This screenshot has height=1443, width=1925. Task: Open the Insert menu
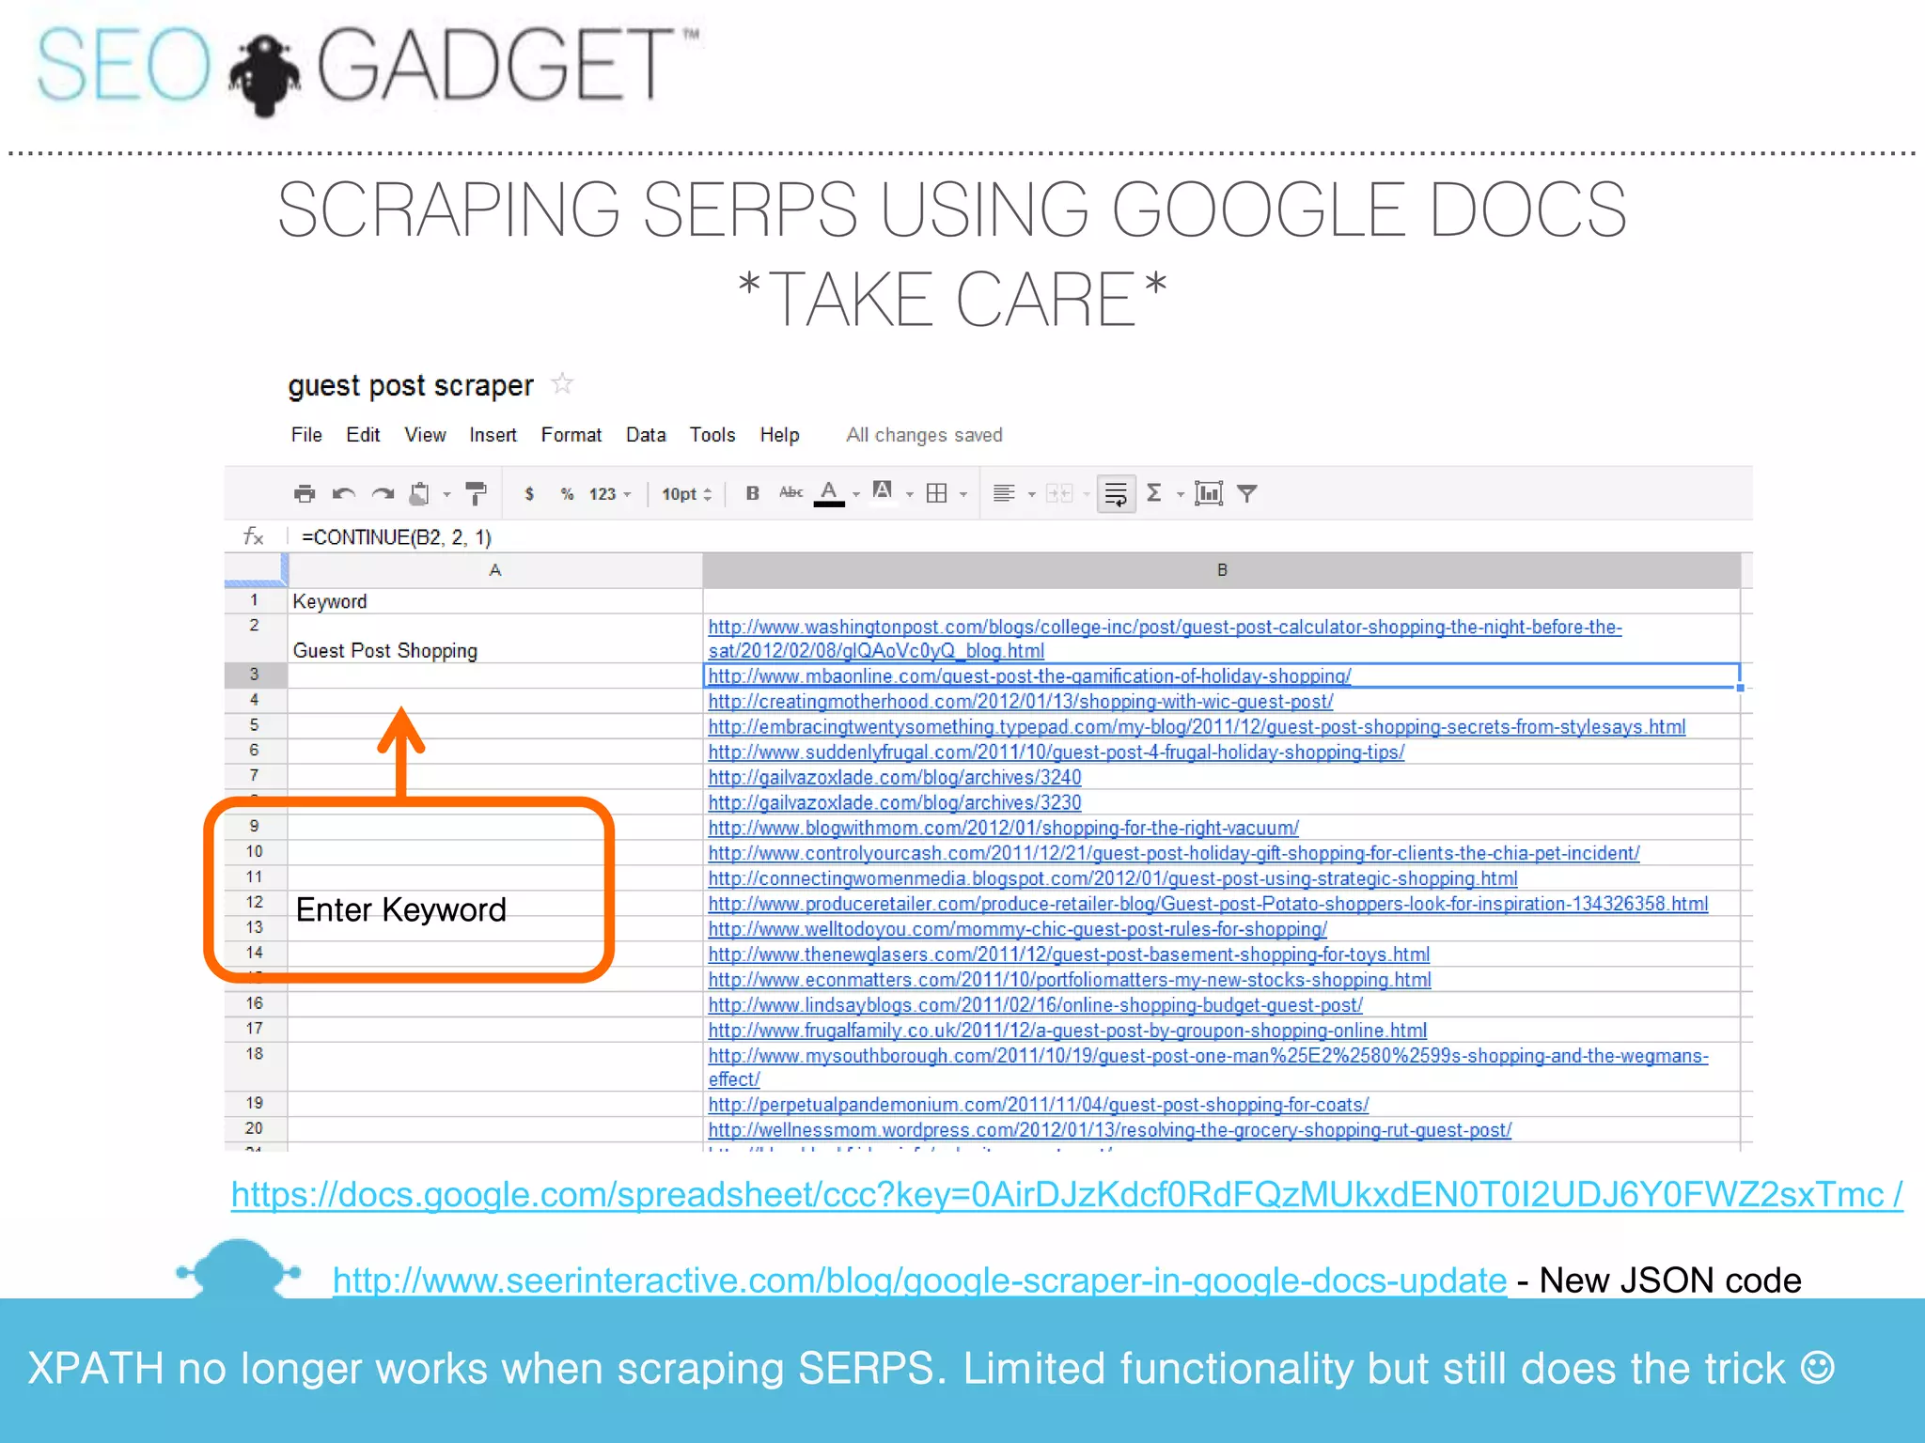pyautogui.click(x=493, y=435)
